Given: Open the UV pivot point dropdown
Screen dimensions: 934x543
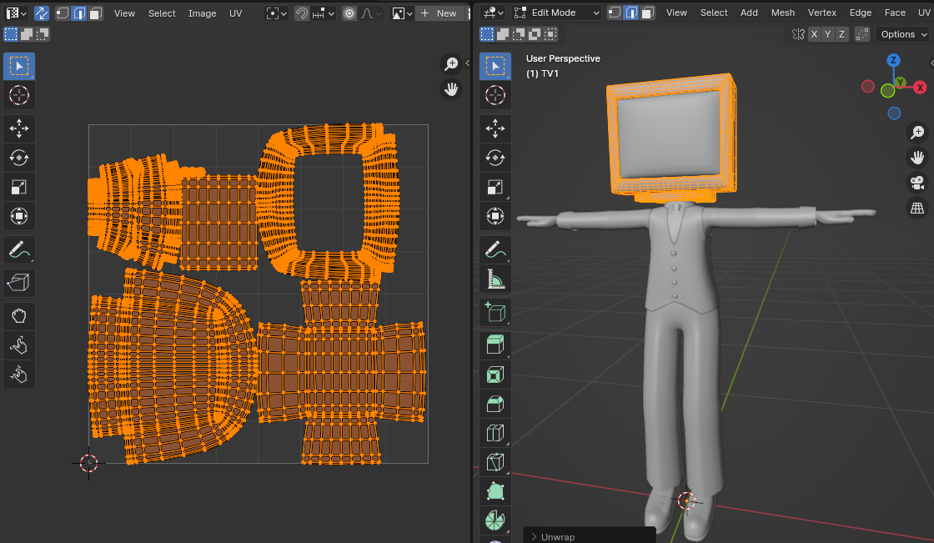Looking at the screenshot, I should pos(277,13).
